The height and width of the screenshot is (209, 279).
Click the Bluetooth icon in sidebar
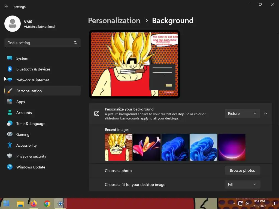tap(10, 69)
